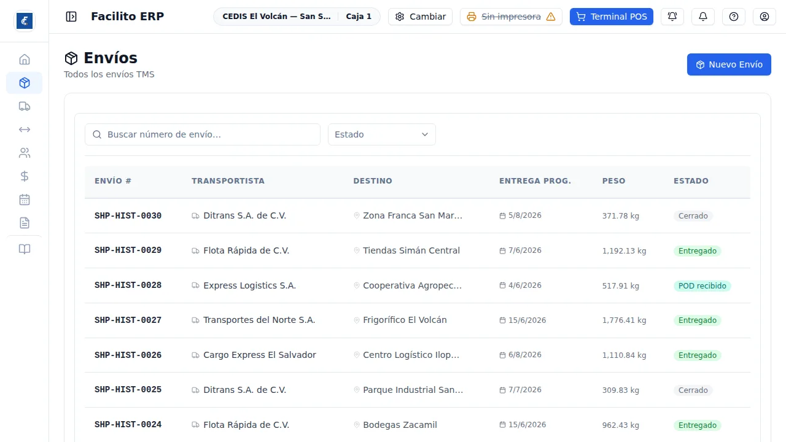Open the calendar icon in sidebar
This screenshot has height=442, width=786.
pyautogui.click(x=25, y=200)
